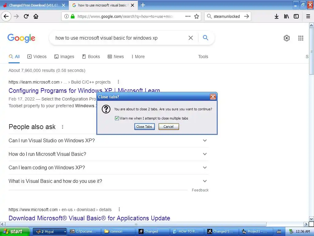314x236 pixels.
Task: Open Configuring Programs for Windows XP result
Action: click(x=84, y=91)
